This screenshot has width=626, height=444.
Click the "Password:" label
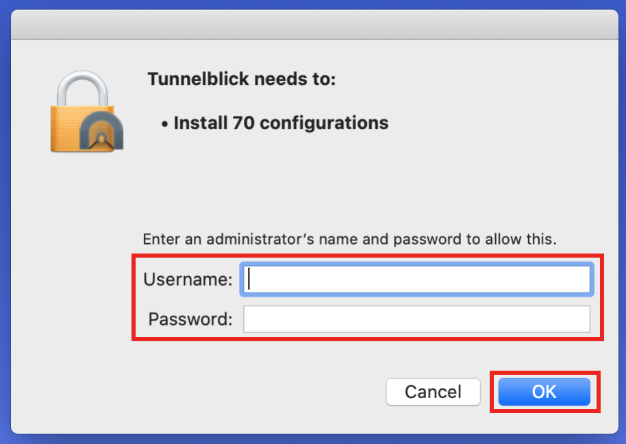(x=190, y=319)
